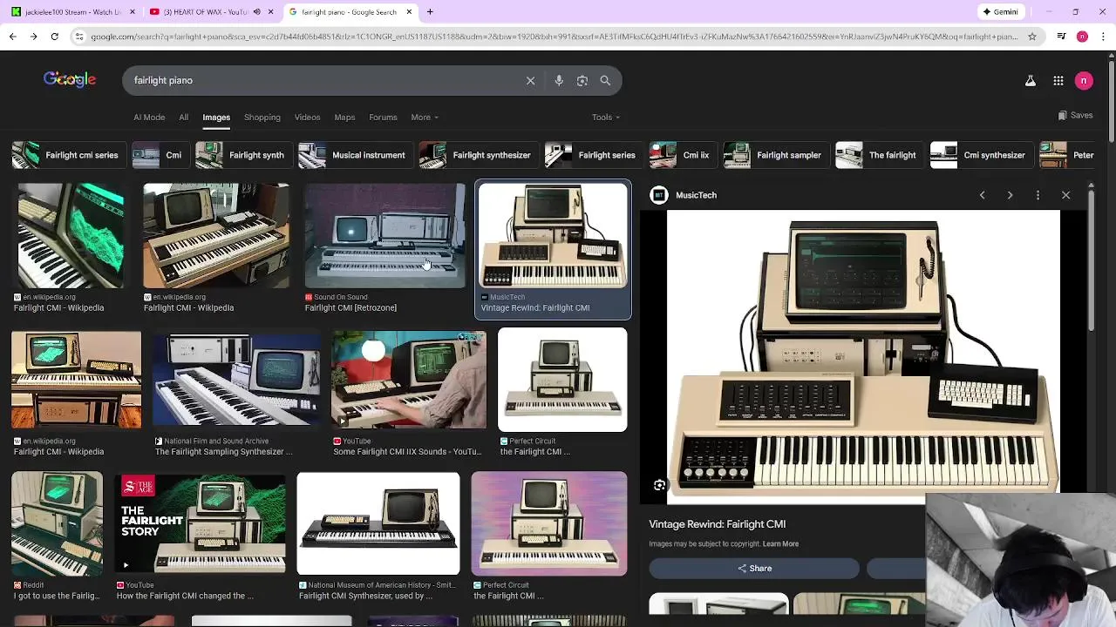Click Share button in preview panel
The image size is (1116, 627).
pyautogui.click(x=754, y=568)
